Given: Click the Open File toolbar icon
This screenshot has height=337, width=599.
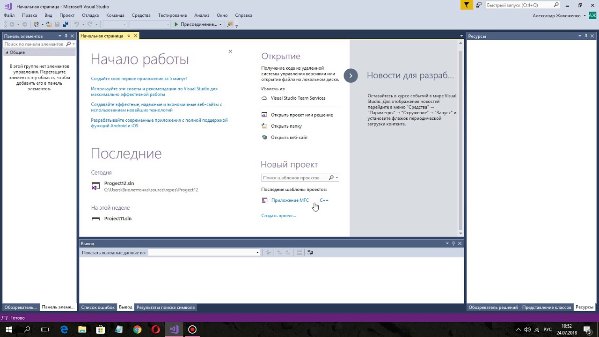Looking at the screenshot, I should click(x=49, y=24).
